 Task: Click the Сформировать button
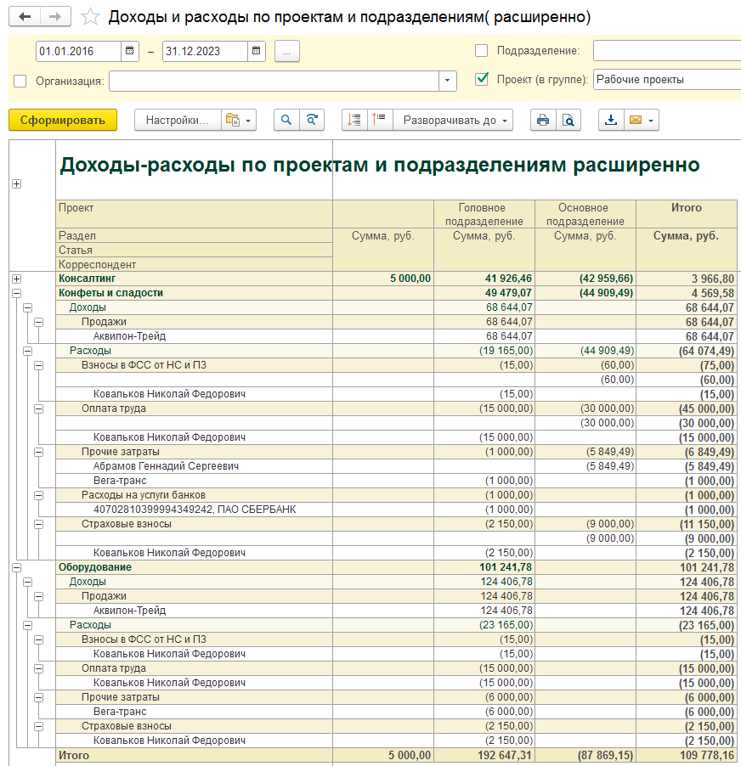pyautogui.click(x=63, y=120)
